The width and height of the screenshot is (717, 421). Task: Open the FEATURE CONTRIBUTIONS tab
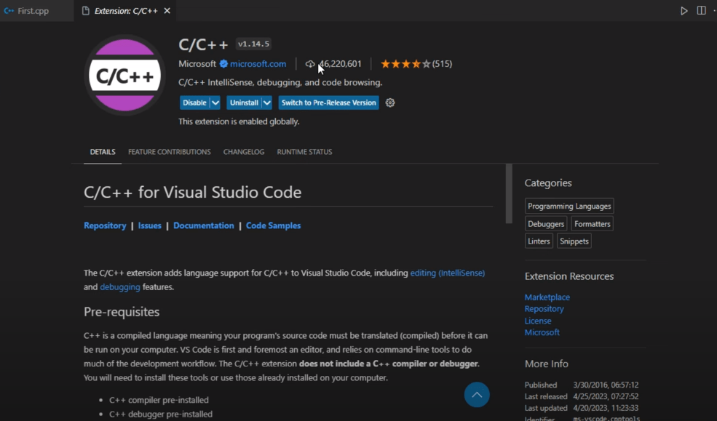[x=169, y=152]
